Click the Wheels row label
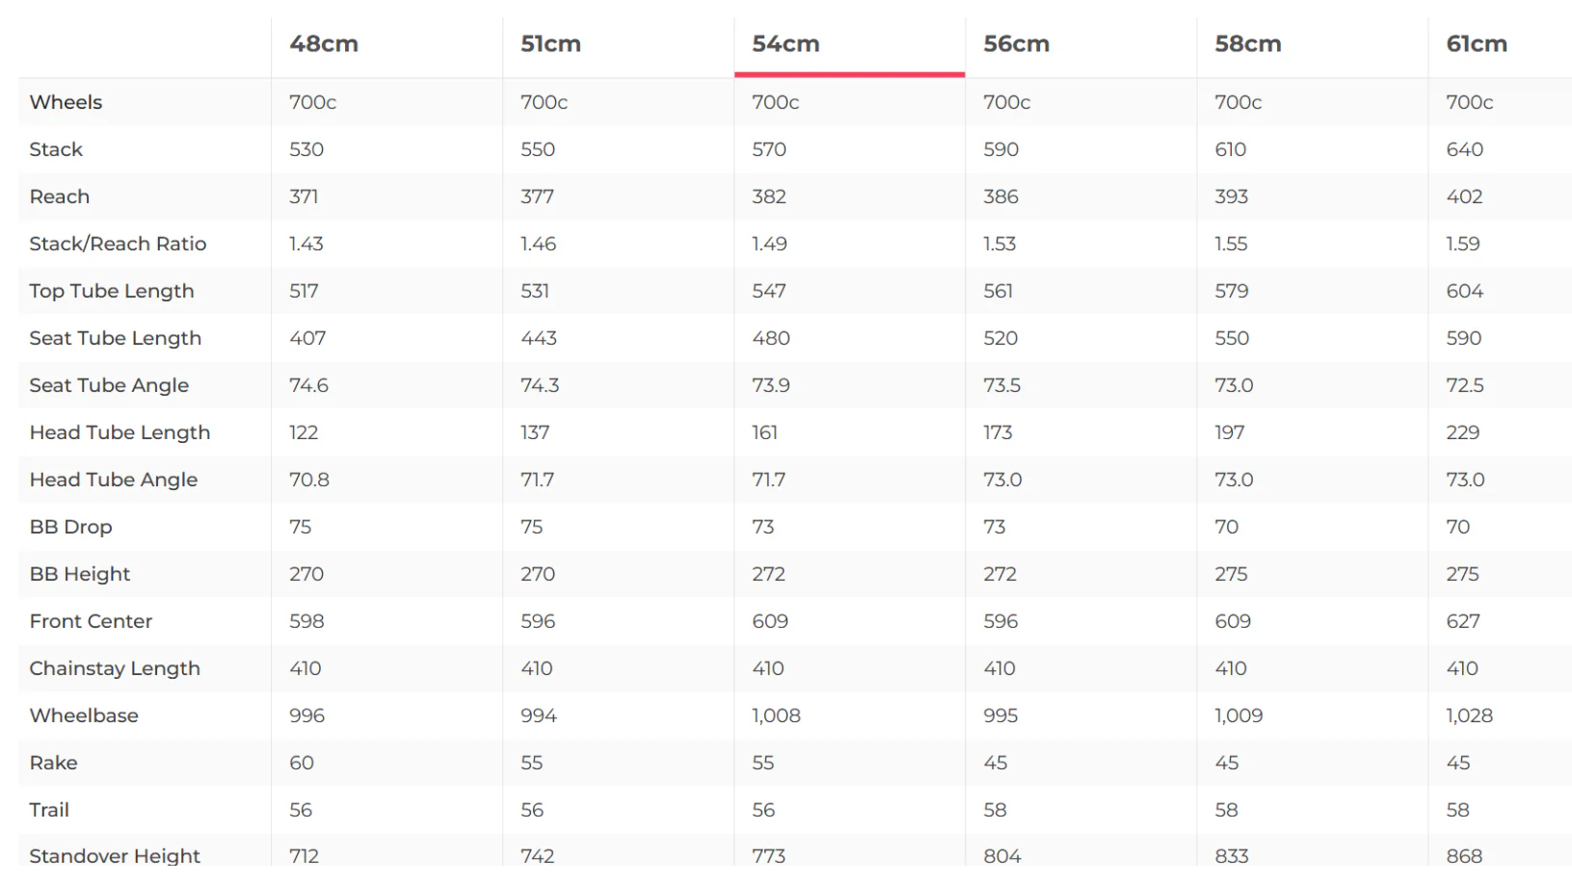Viewport: 1572px width, 883px height. pos(66,102)
